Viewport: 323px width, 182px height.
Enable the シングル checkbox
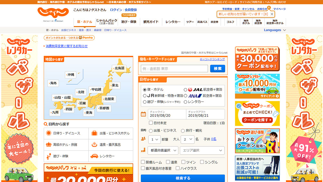pyautogui.click(x=202, y=162)
